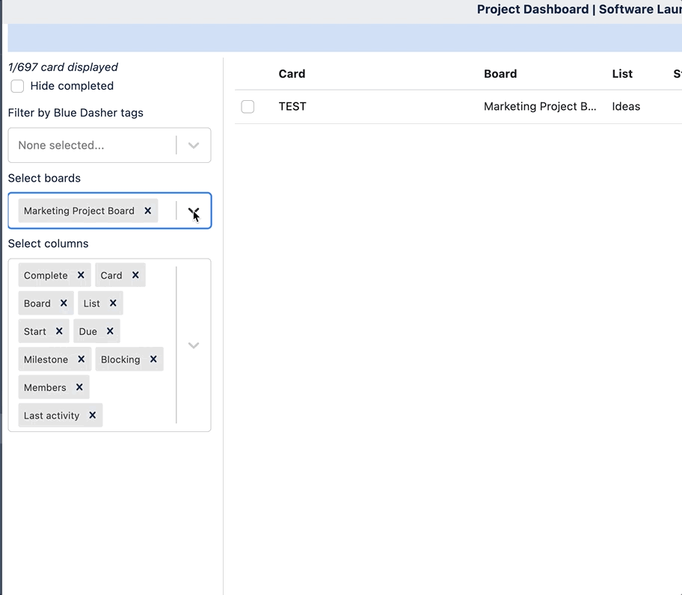Remove the Complete column chip
Viewport: 682px width, 595px height.
pyautogui.click(x=79, y=275)
